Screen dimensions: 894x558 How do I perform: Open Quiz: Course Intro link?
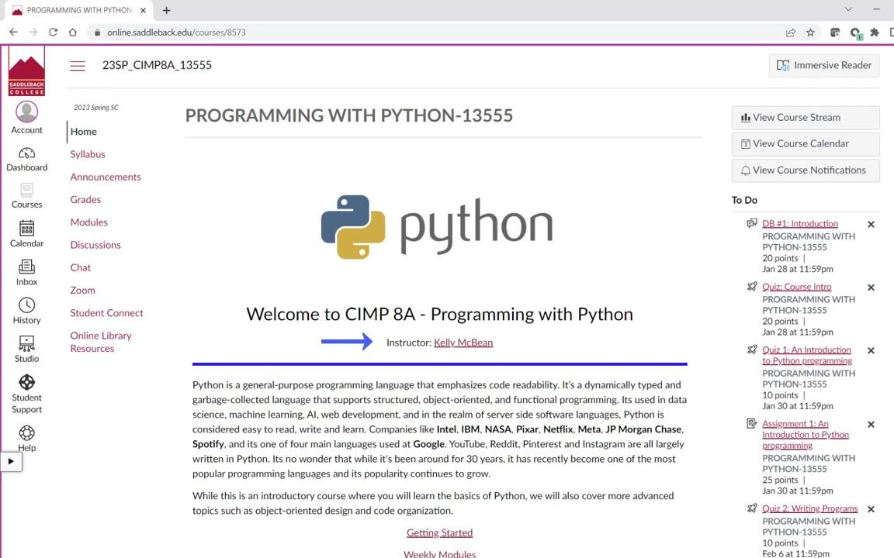796,287
